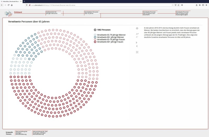Image resolution: width=209 pixels, height=137 pixels.
Task: Increase text size with A+ icon
Action: tap(137, 34)
